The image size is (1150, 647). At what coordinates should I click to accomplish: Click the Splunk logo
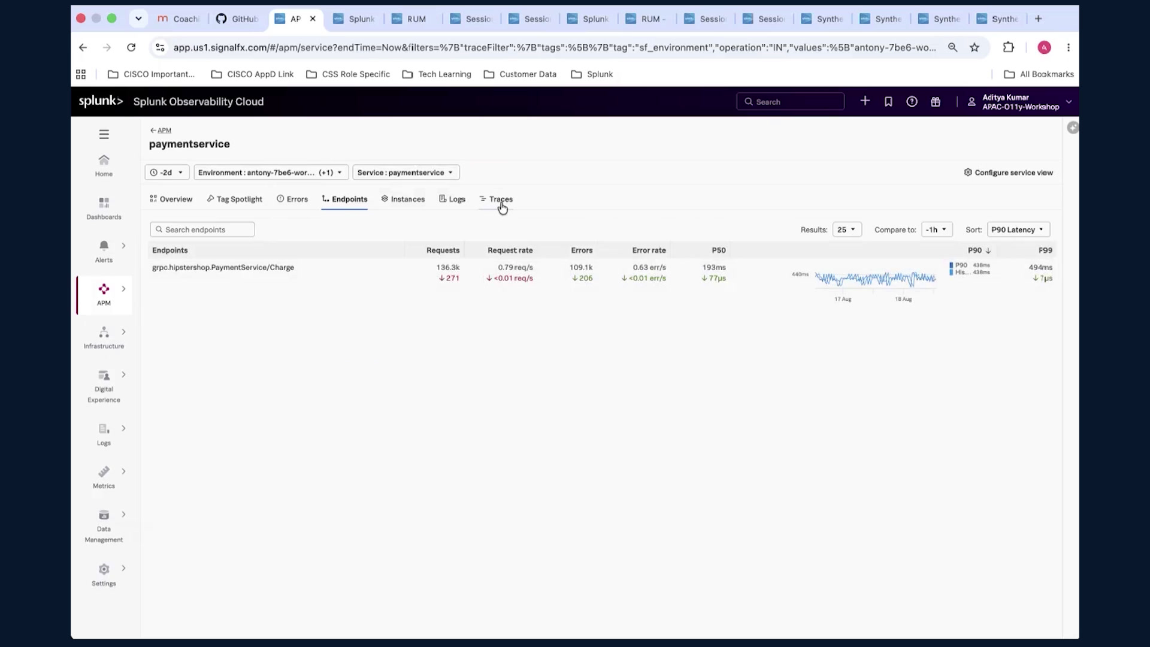click(x=101, y=101)
